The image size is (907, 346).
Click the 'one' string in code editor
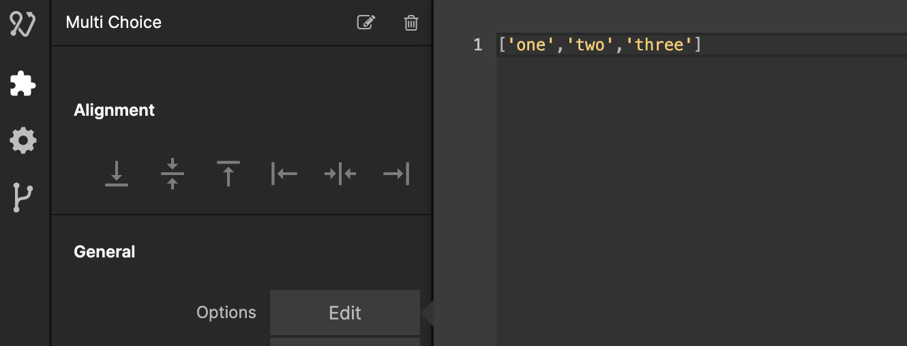pyautogui.click(x=528, y=46)
